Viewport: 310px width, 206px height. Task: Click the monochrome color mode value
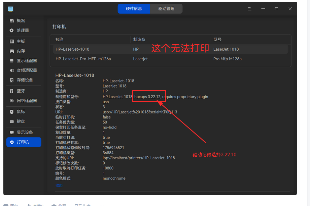coord(114,178)
